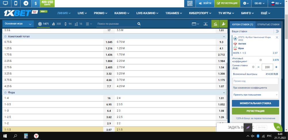This screenshot has height=140, width=288.
Task: Increase stake with the plus button
Action: click(x=276, y=67)
